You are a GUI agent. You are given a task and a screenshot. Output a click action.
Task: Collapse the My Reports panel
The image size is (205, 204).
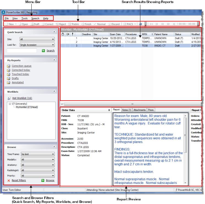[54, 60]
